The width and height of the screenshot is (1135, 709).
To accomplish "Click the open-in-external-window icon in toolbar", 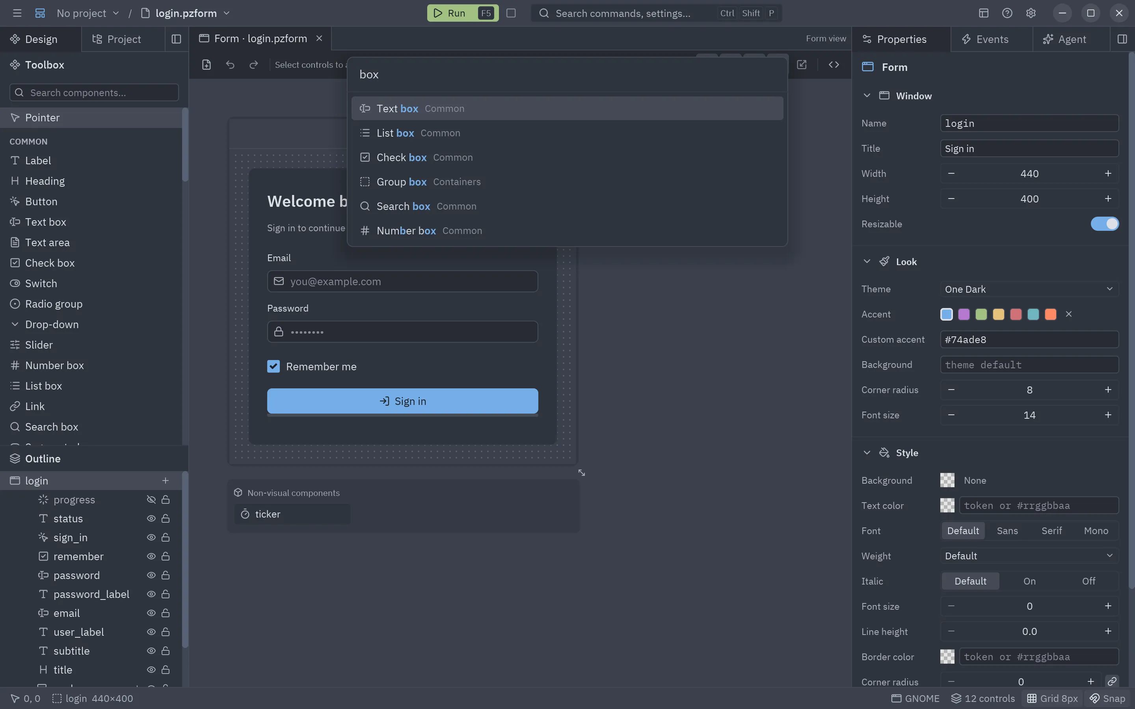I will coord(802,65).
